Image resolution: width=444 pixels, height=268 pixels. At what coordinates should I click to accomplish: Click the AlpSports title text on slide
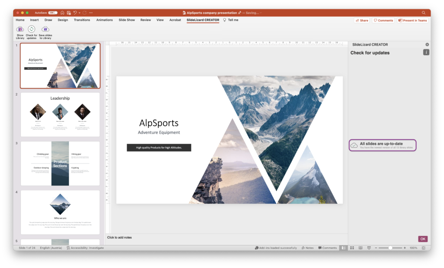pyautogui.click(x=159, y=123)
